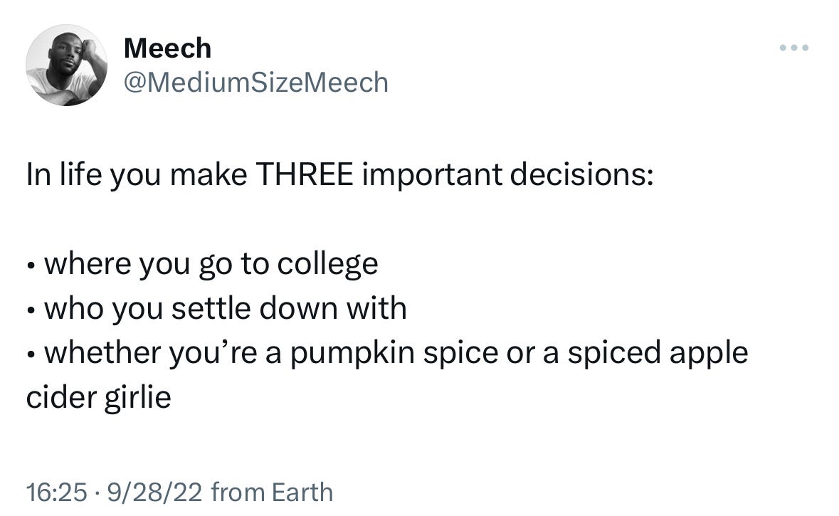
Task: Click the 16:25 timestamp
Action: [x=56, y=493]
